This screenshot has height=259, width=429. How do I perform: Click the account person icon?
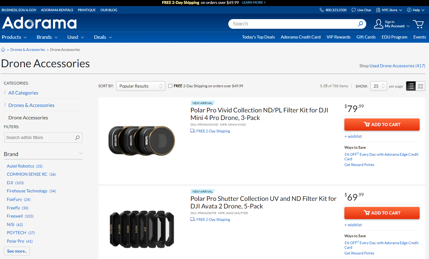[x=378, y=24]
